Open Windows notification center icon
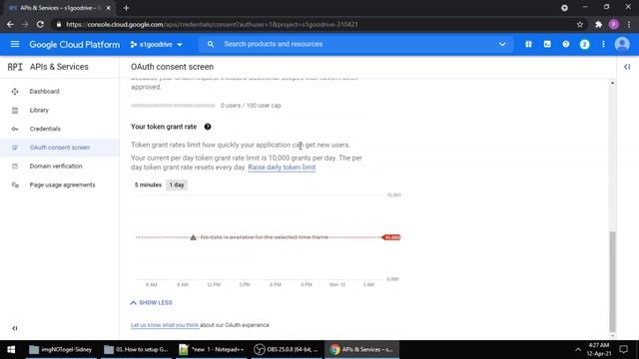This screenshot has height=359, width=639. pos(623,349)
